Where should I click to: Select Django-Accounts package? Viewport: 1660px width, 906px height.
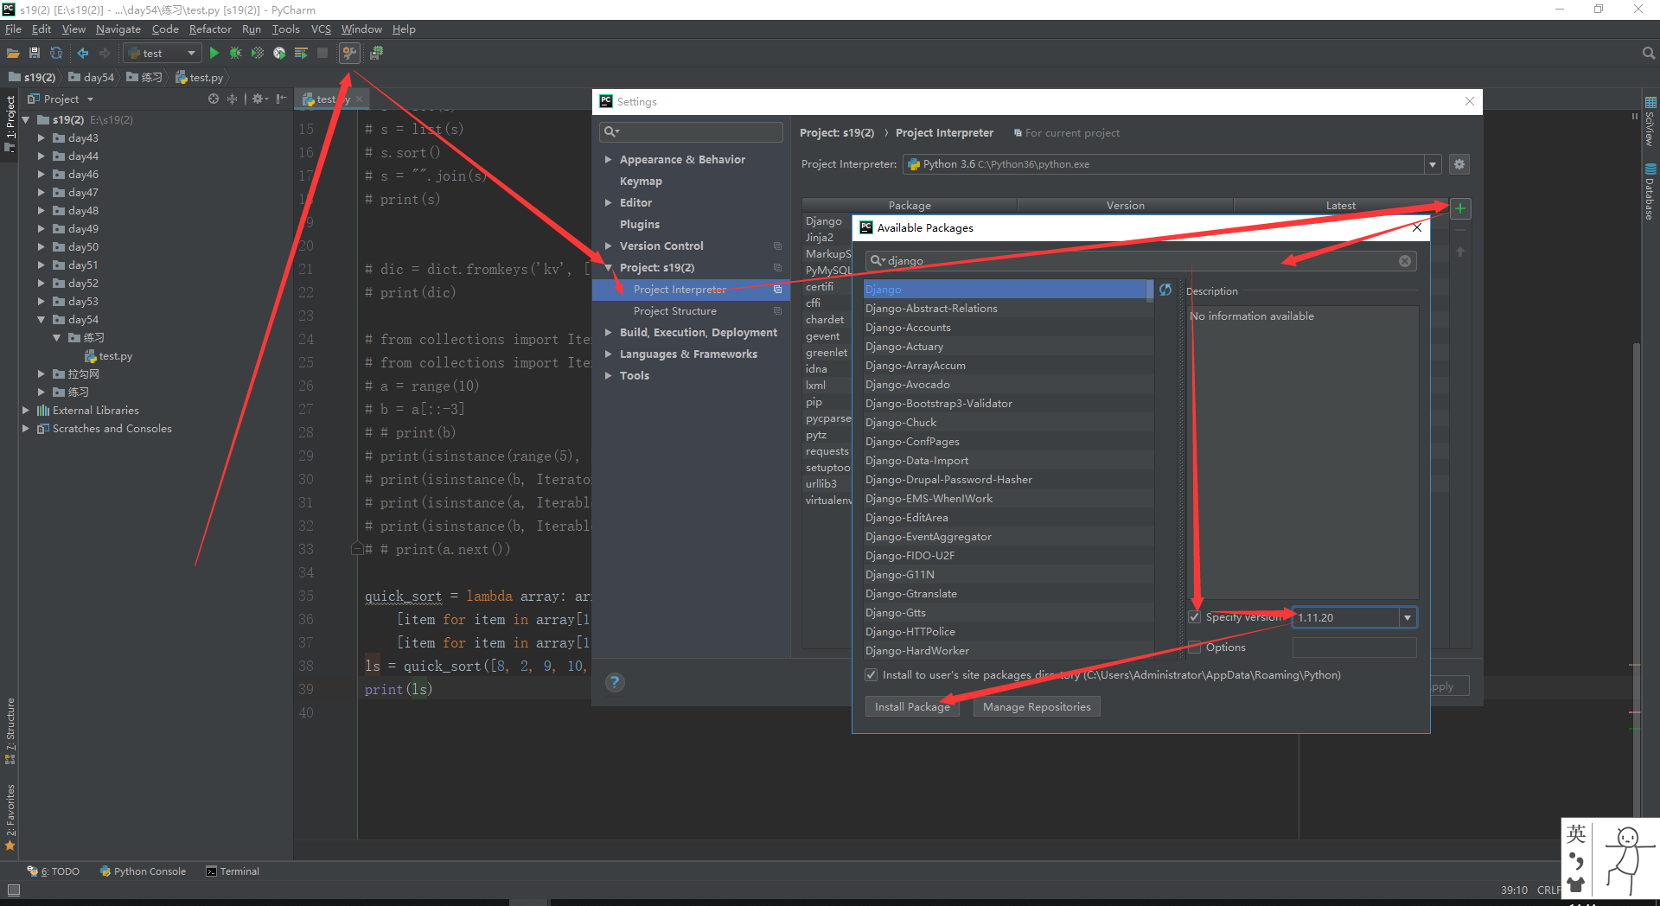[x=1008, y=328]
